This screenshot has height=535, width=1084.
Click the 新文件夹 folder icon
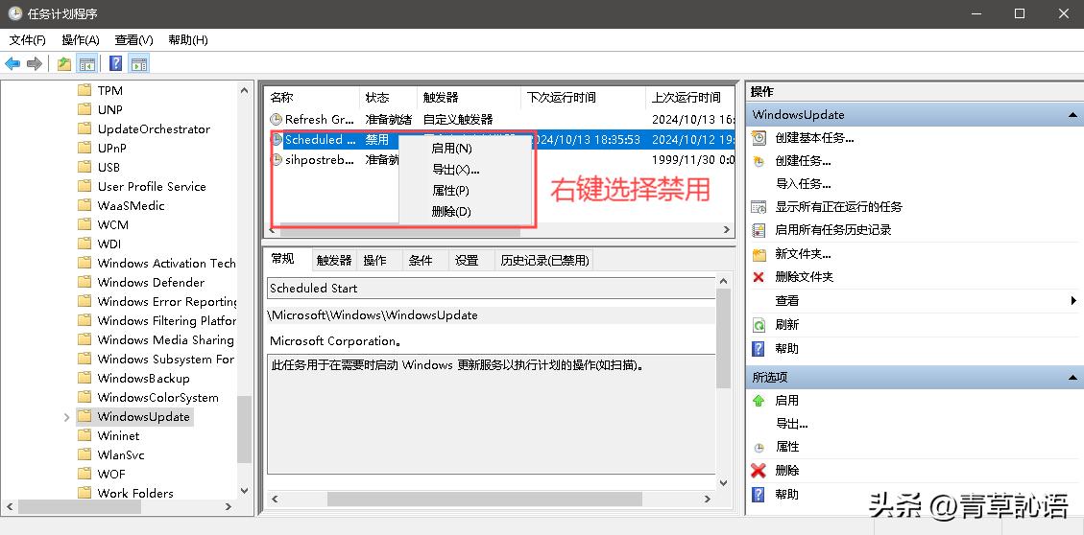pyautogui.click(x=759, y=253)
